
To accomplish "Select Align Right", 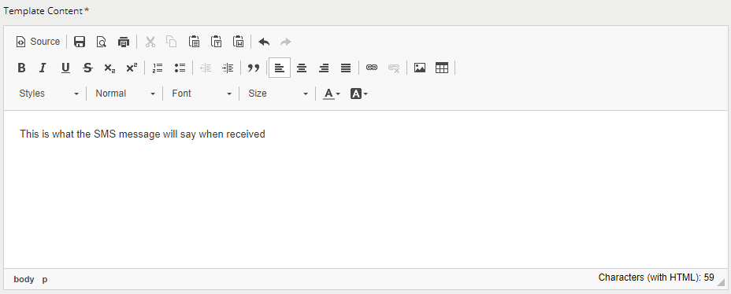I will (324, 68).
